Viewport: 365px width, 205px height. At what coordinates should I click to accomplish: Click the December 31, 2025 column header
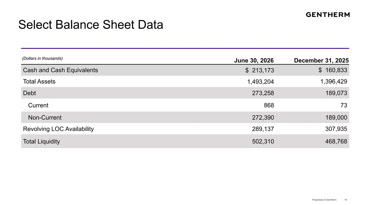point(321,60)
